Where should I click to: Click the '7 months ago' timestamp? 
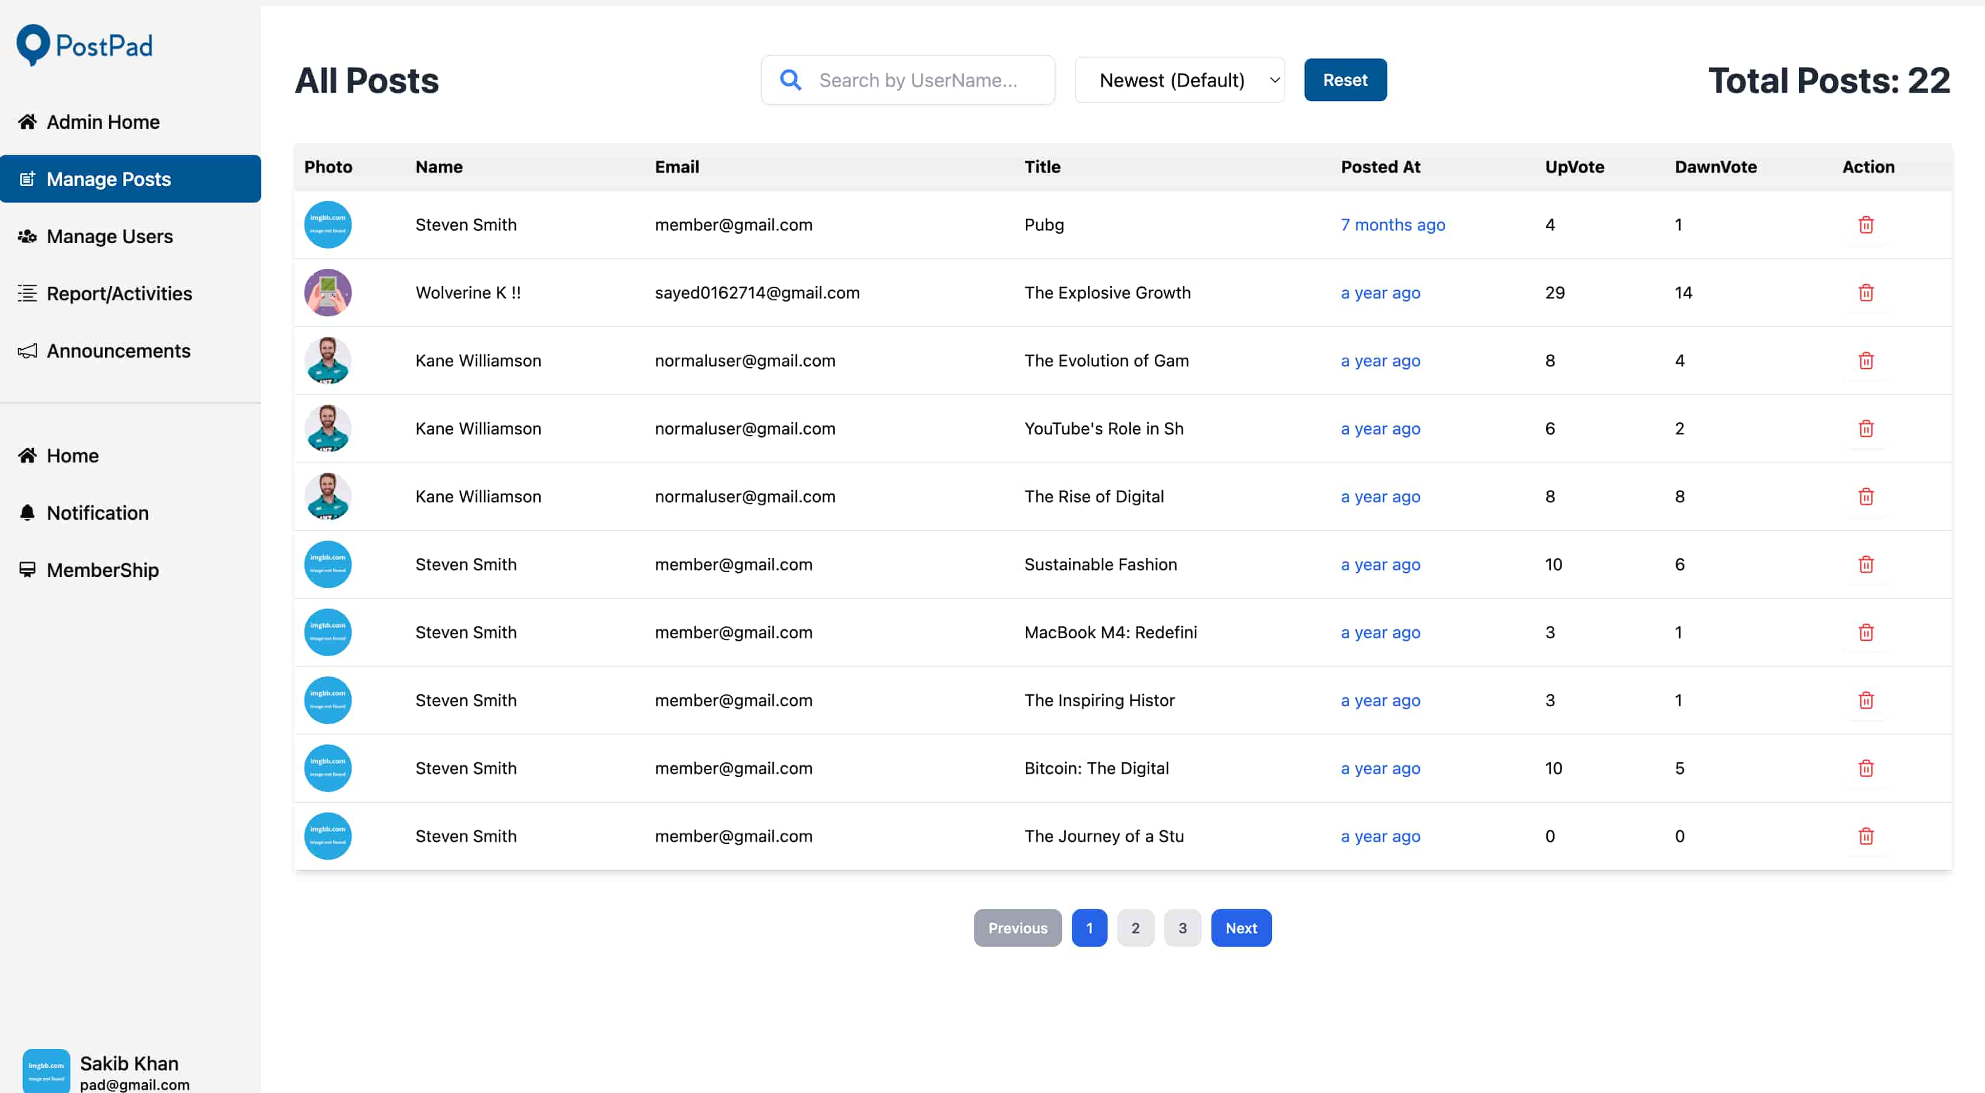coord(1393,225)
